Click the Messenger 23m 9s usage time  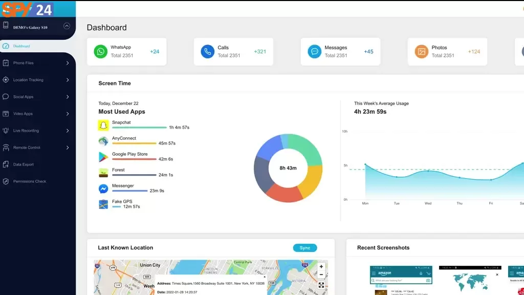click(x=157, y=191)
